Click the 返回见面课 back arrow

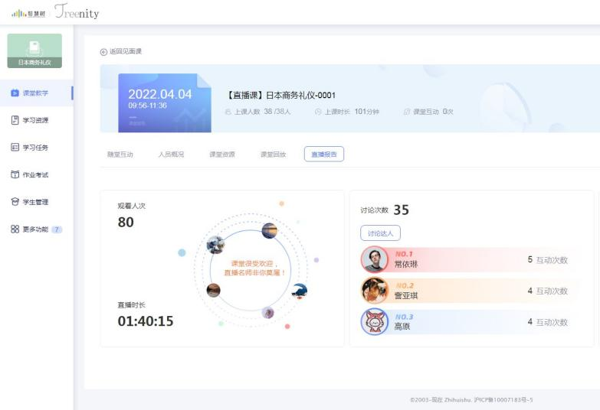click(104, 52)
